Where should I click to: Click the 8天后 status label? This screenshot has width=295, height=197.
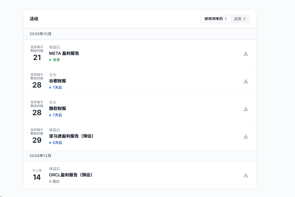tap(57, 143)
